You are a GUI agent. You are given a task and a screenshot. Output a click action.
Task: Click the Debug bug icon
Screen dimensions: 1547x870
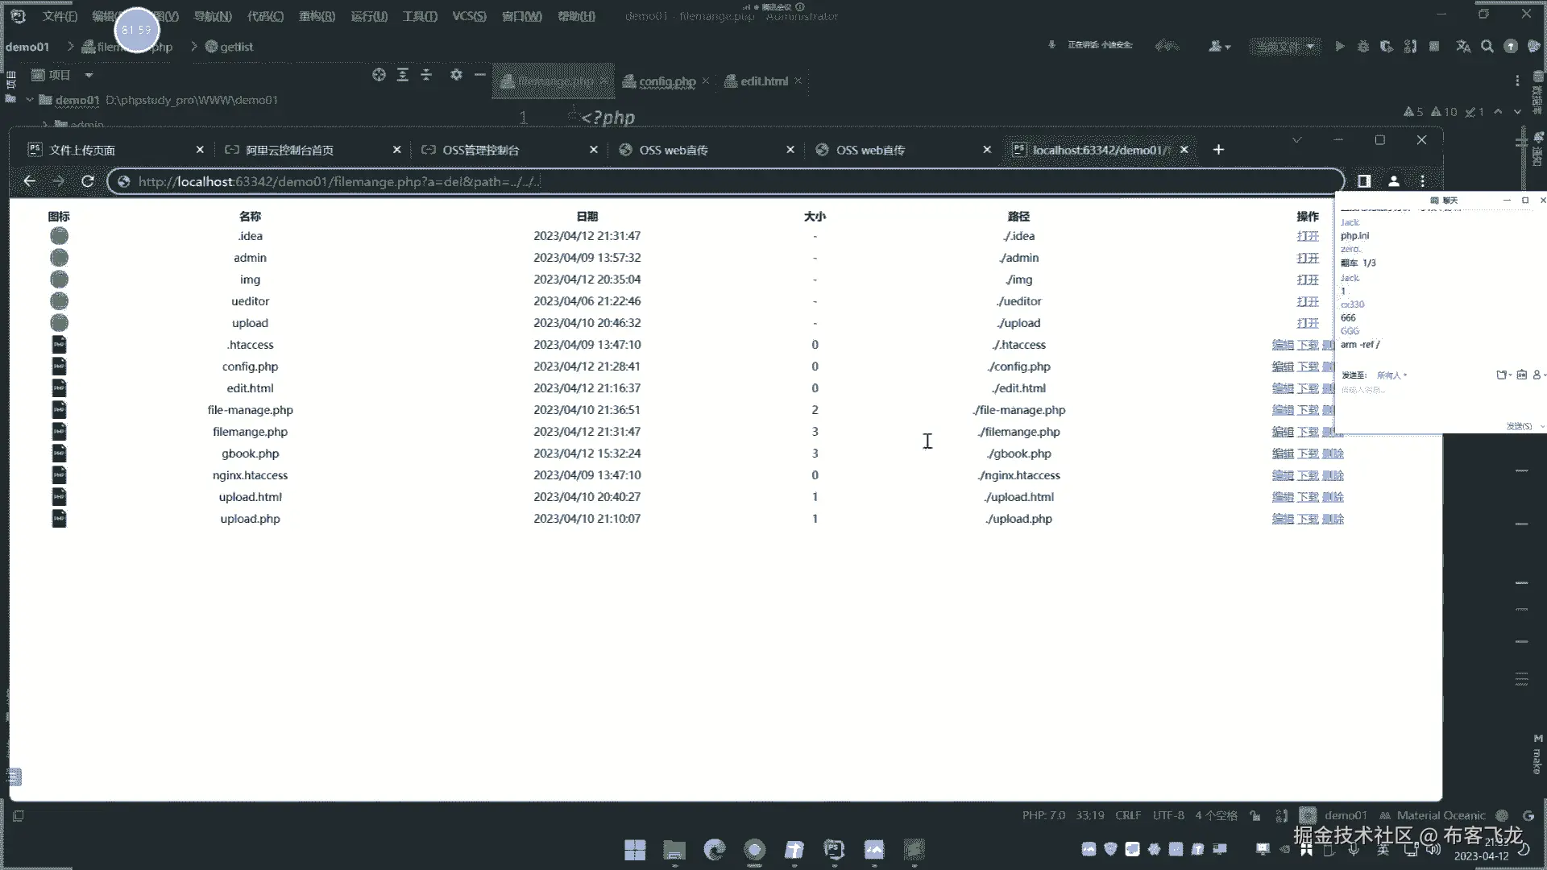[x=1362, y=47]
